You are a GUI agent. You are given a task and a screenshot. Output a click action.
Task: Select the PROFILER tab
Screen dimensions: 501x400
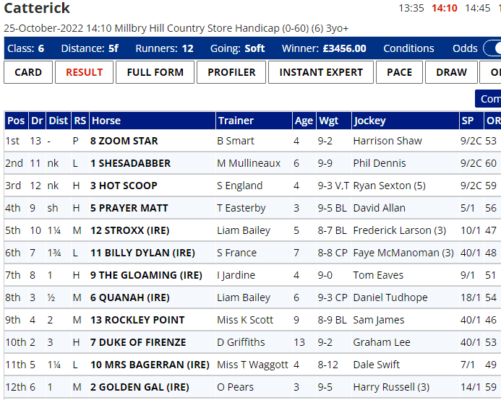(231, 72)
